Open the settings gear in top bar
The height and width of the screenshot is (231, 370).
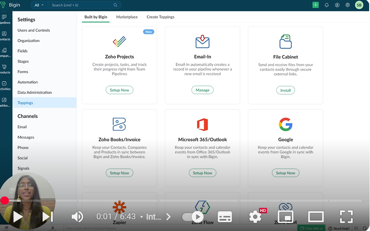point(348,5)
